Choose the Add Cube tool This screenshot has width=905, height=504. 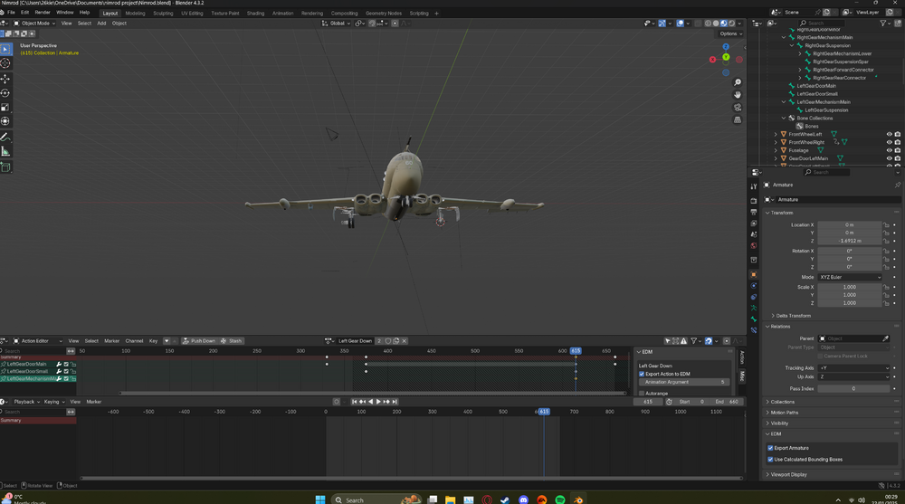pyautogui.click(x=5, y=167)
